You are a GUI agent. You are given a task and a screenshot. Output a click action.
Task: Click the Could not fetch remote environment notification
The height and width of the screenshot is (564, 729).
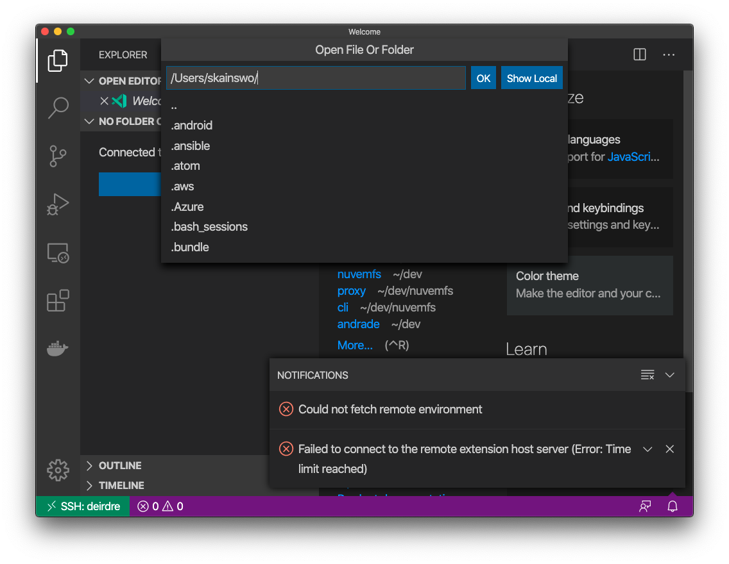(x=477, y=410)
